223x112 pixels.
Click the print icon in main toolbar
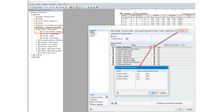coord(38,7)
